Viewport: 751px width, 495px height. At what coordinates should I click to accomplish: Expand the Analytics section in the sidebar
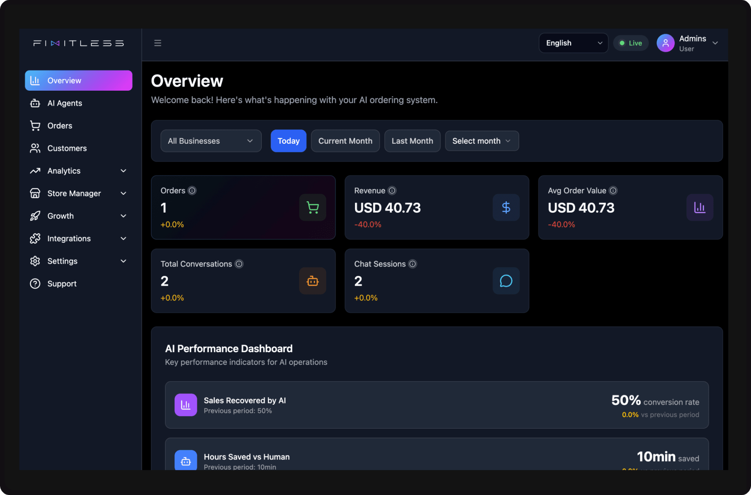(123, 171)
